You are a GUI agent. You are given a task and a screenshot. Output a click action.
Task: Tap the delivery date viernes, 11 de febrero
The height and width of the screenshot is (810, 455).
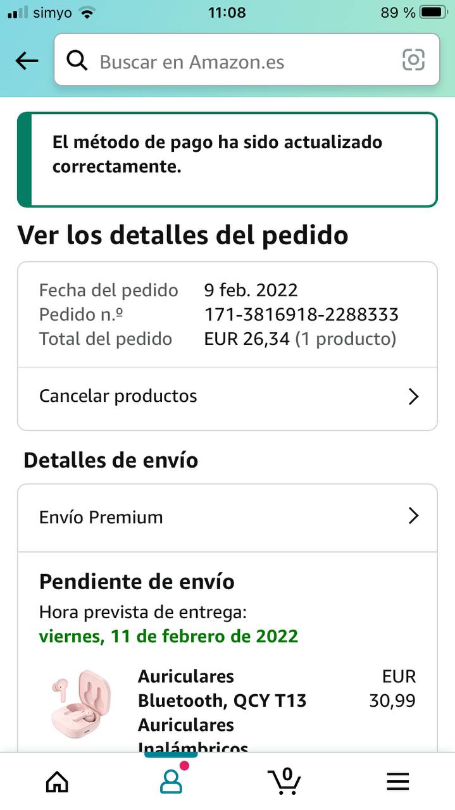[x=168, y=636]
